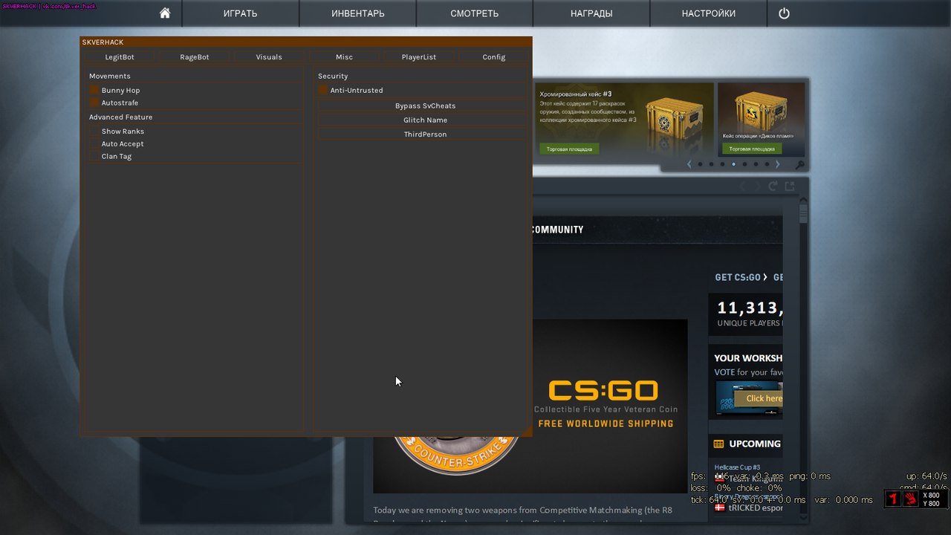Open the PlayerList tab

tap(419, 57)
